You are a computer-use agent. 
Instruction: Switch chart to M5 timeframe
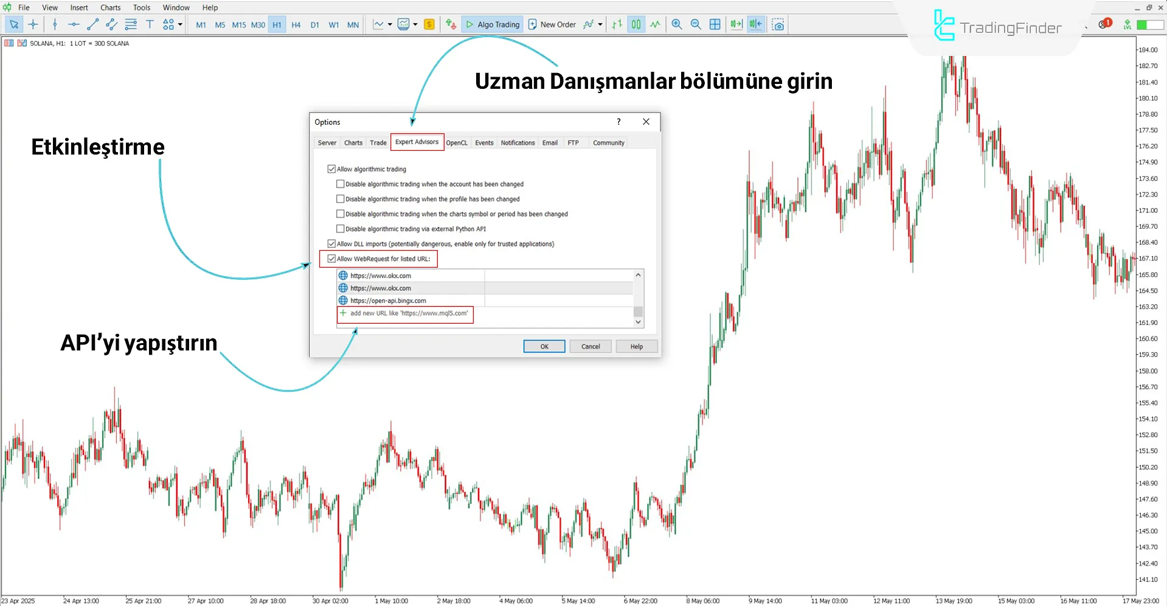click(220, 25)
